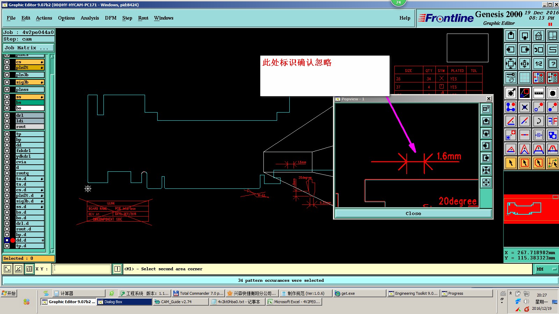Click the XY coordinate input field
Image resolution: width=559 pixels, height=314 pixels.
82,269
